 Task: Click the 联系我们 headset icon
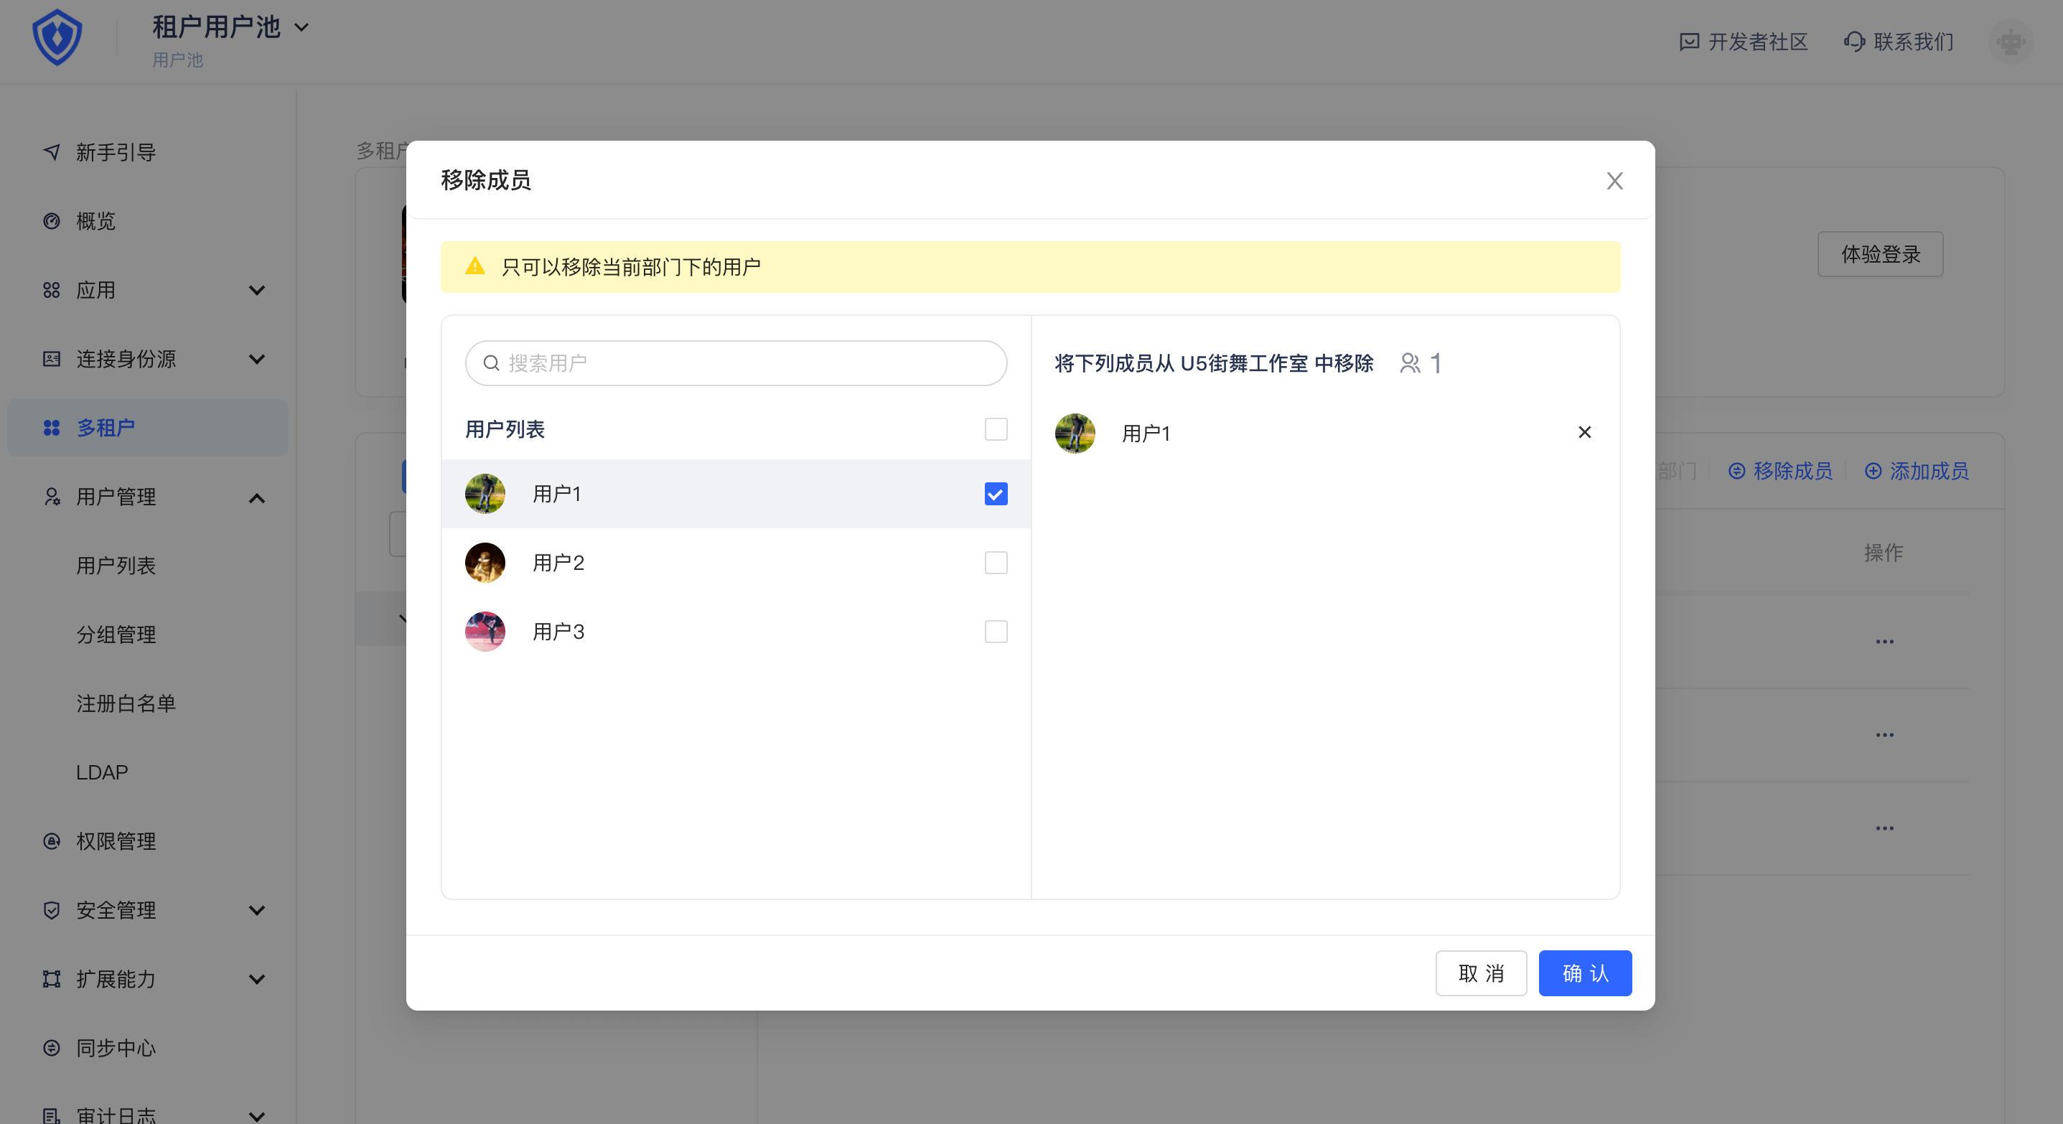[x=1853, y=42]
